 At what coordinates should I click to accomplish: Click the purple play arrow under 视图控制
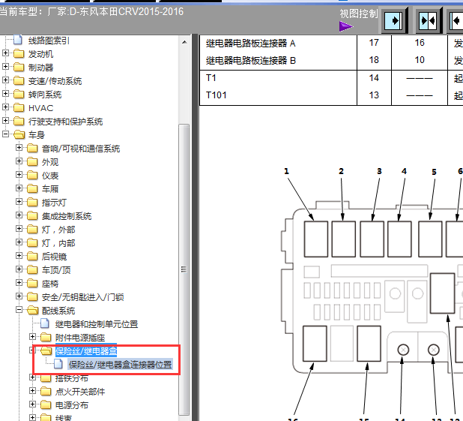click(346, 26)
